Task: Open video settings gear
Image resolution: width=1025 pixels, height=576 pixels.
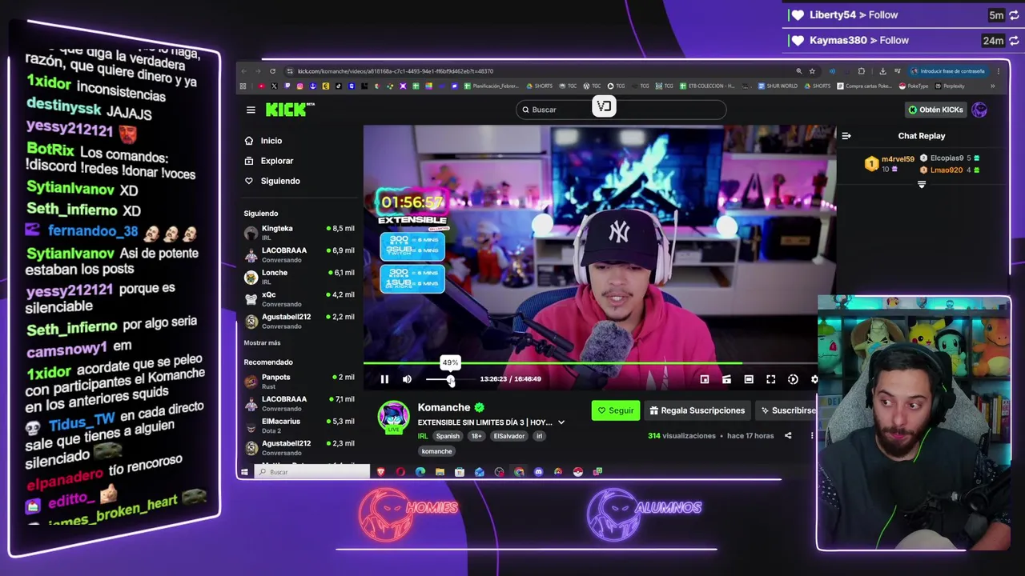Action: click(x=814, y=379)
